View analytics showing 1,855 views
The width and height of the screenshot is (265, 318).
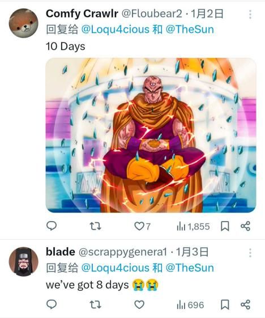coord(193,226)
